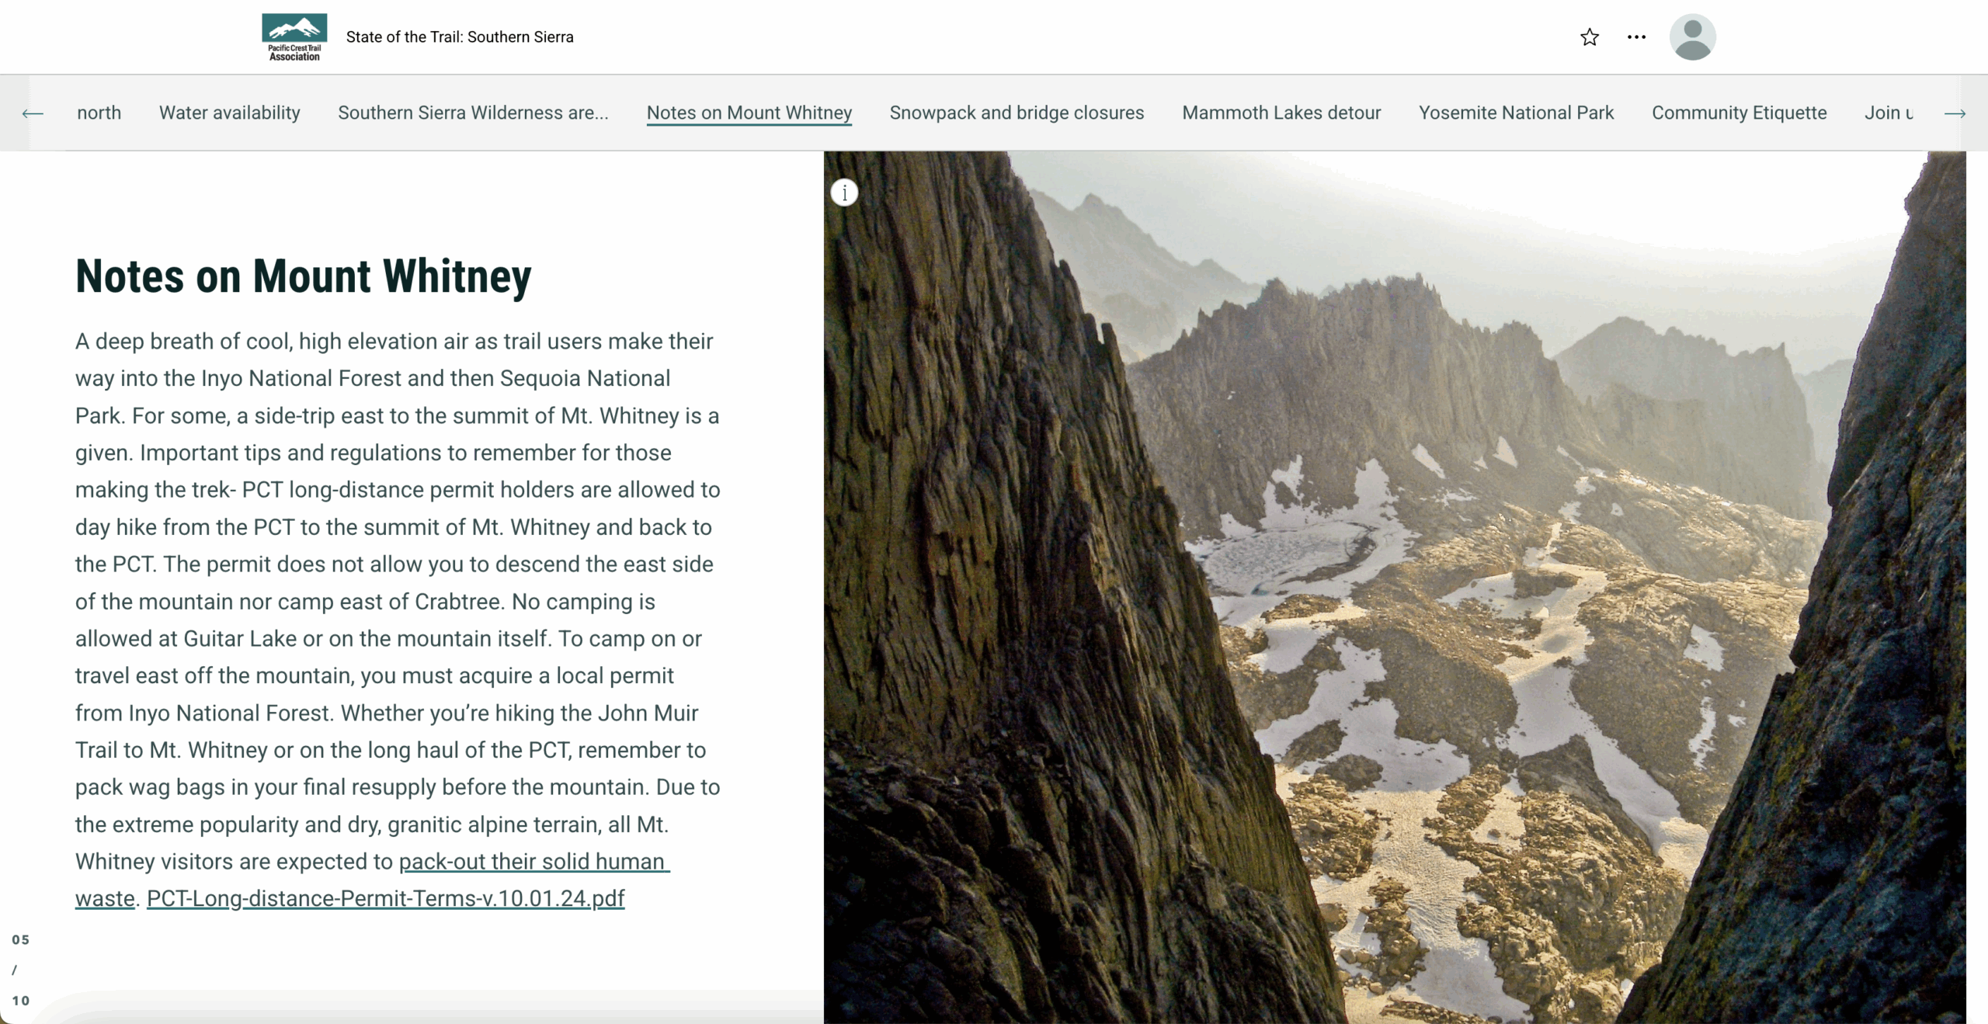The height and width of the screenshot is (1024, 1988).
Task: Open PCT-Long-distance-Permit-Terms-v.10.01.24.pdf link
Action: click(x=385, y=898)
